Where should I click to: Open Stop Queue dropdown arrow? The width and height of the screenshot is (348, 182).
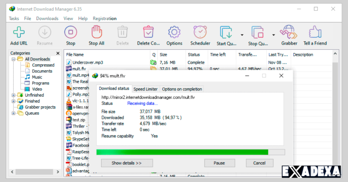click(x=274, y=35)
